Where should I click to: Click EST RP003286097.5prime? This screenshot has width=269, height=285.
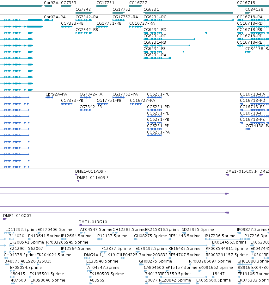210,261
